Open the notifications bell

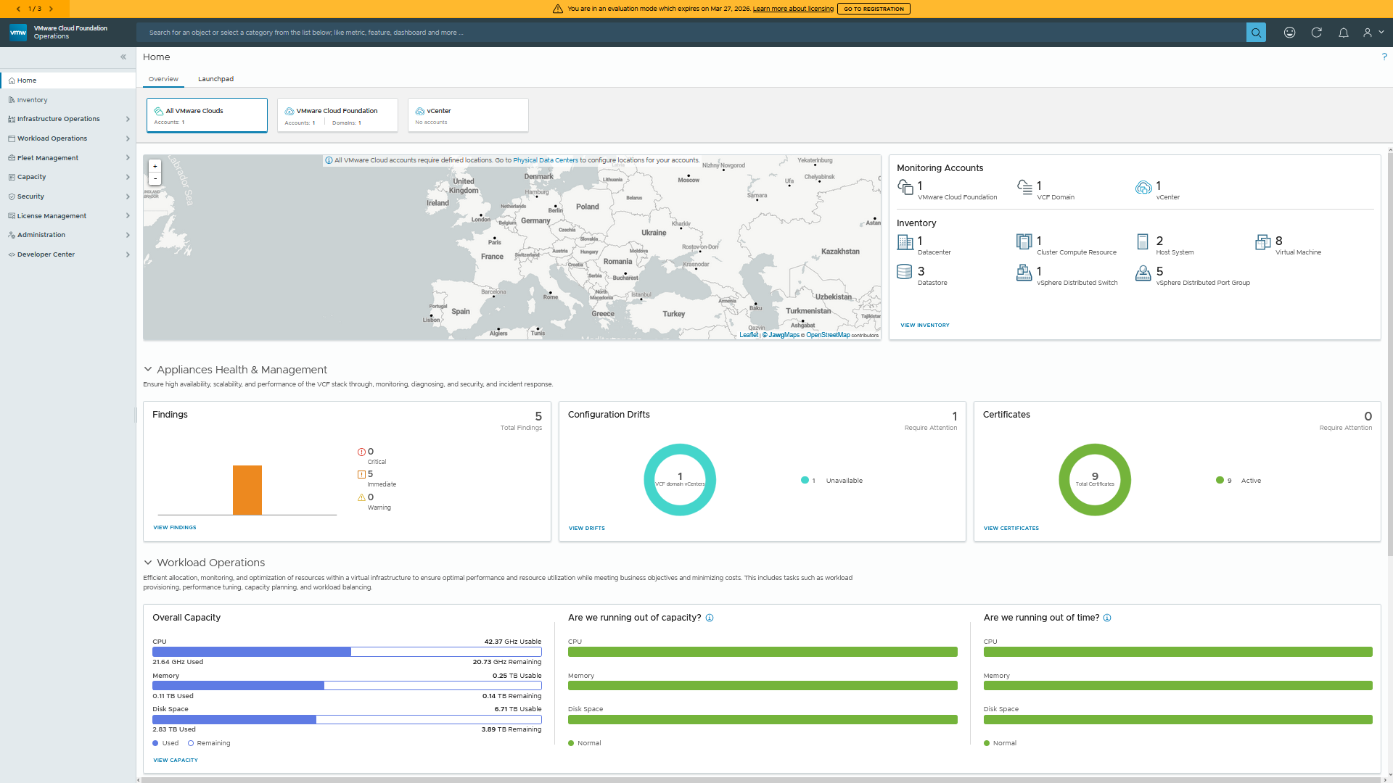click(x=1344, y=33)
